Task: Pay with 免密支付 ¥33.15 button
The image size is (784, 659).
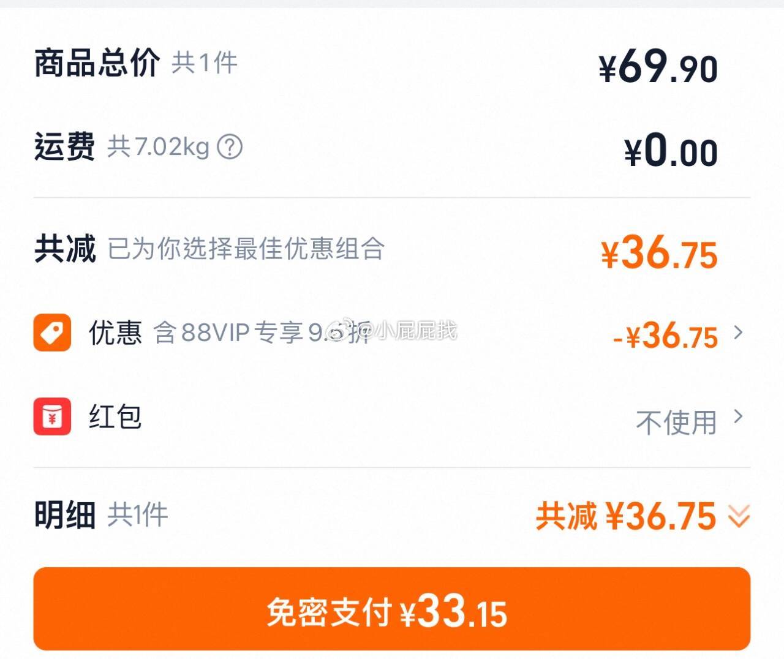Action: [392, 609]
